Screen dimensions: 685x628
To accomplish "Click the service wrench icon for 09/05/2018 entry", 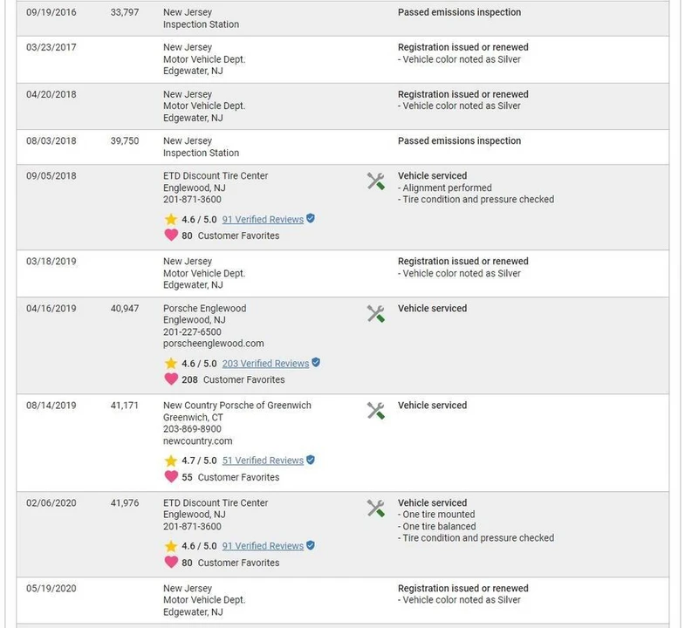I will click(375, 181).
